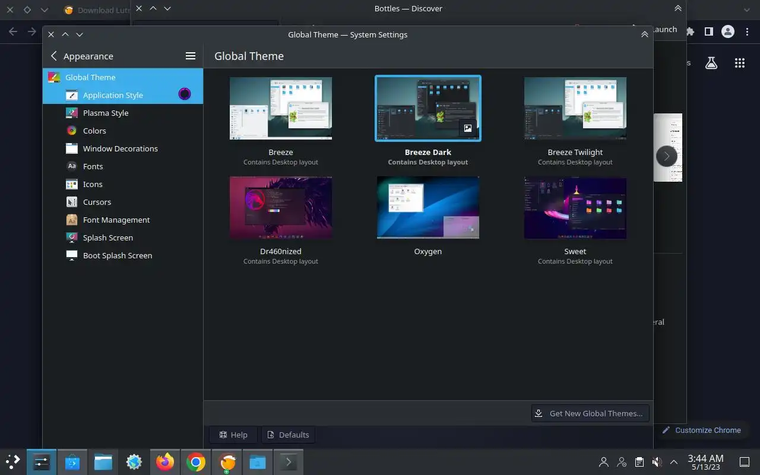This screenshot has width=760, height=475.
Task: Click the Discover window maximize arrows
Action: coord(677,8)
